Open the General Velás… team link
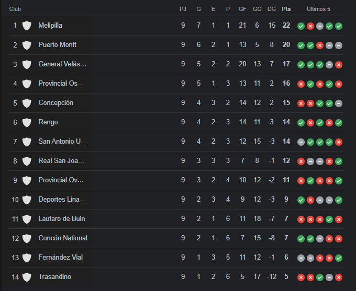 62,64
